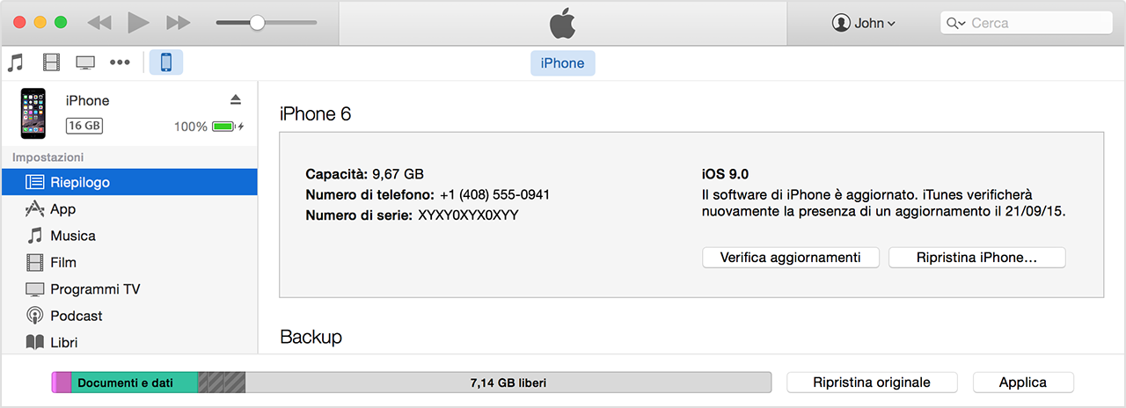
Task: Select App in the sidebar
Action: click(x=128, y=208)
